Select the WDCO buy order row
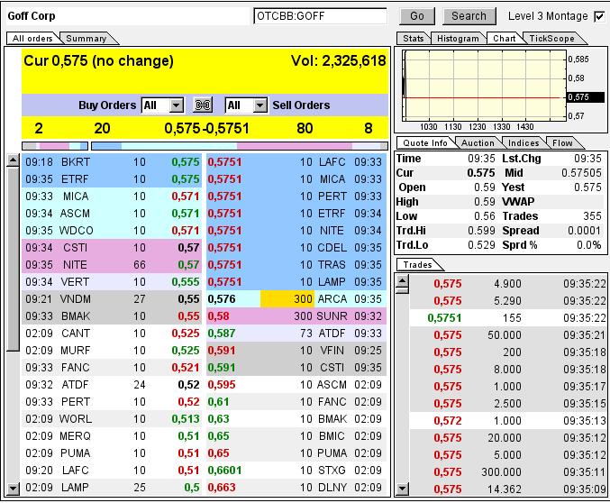Image resolution: width=610 pixels, height=503 pixels. (x=112, y=231)
